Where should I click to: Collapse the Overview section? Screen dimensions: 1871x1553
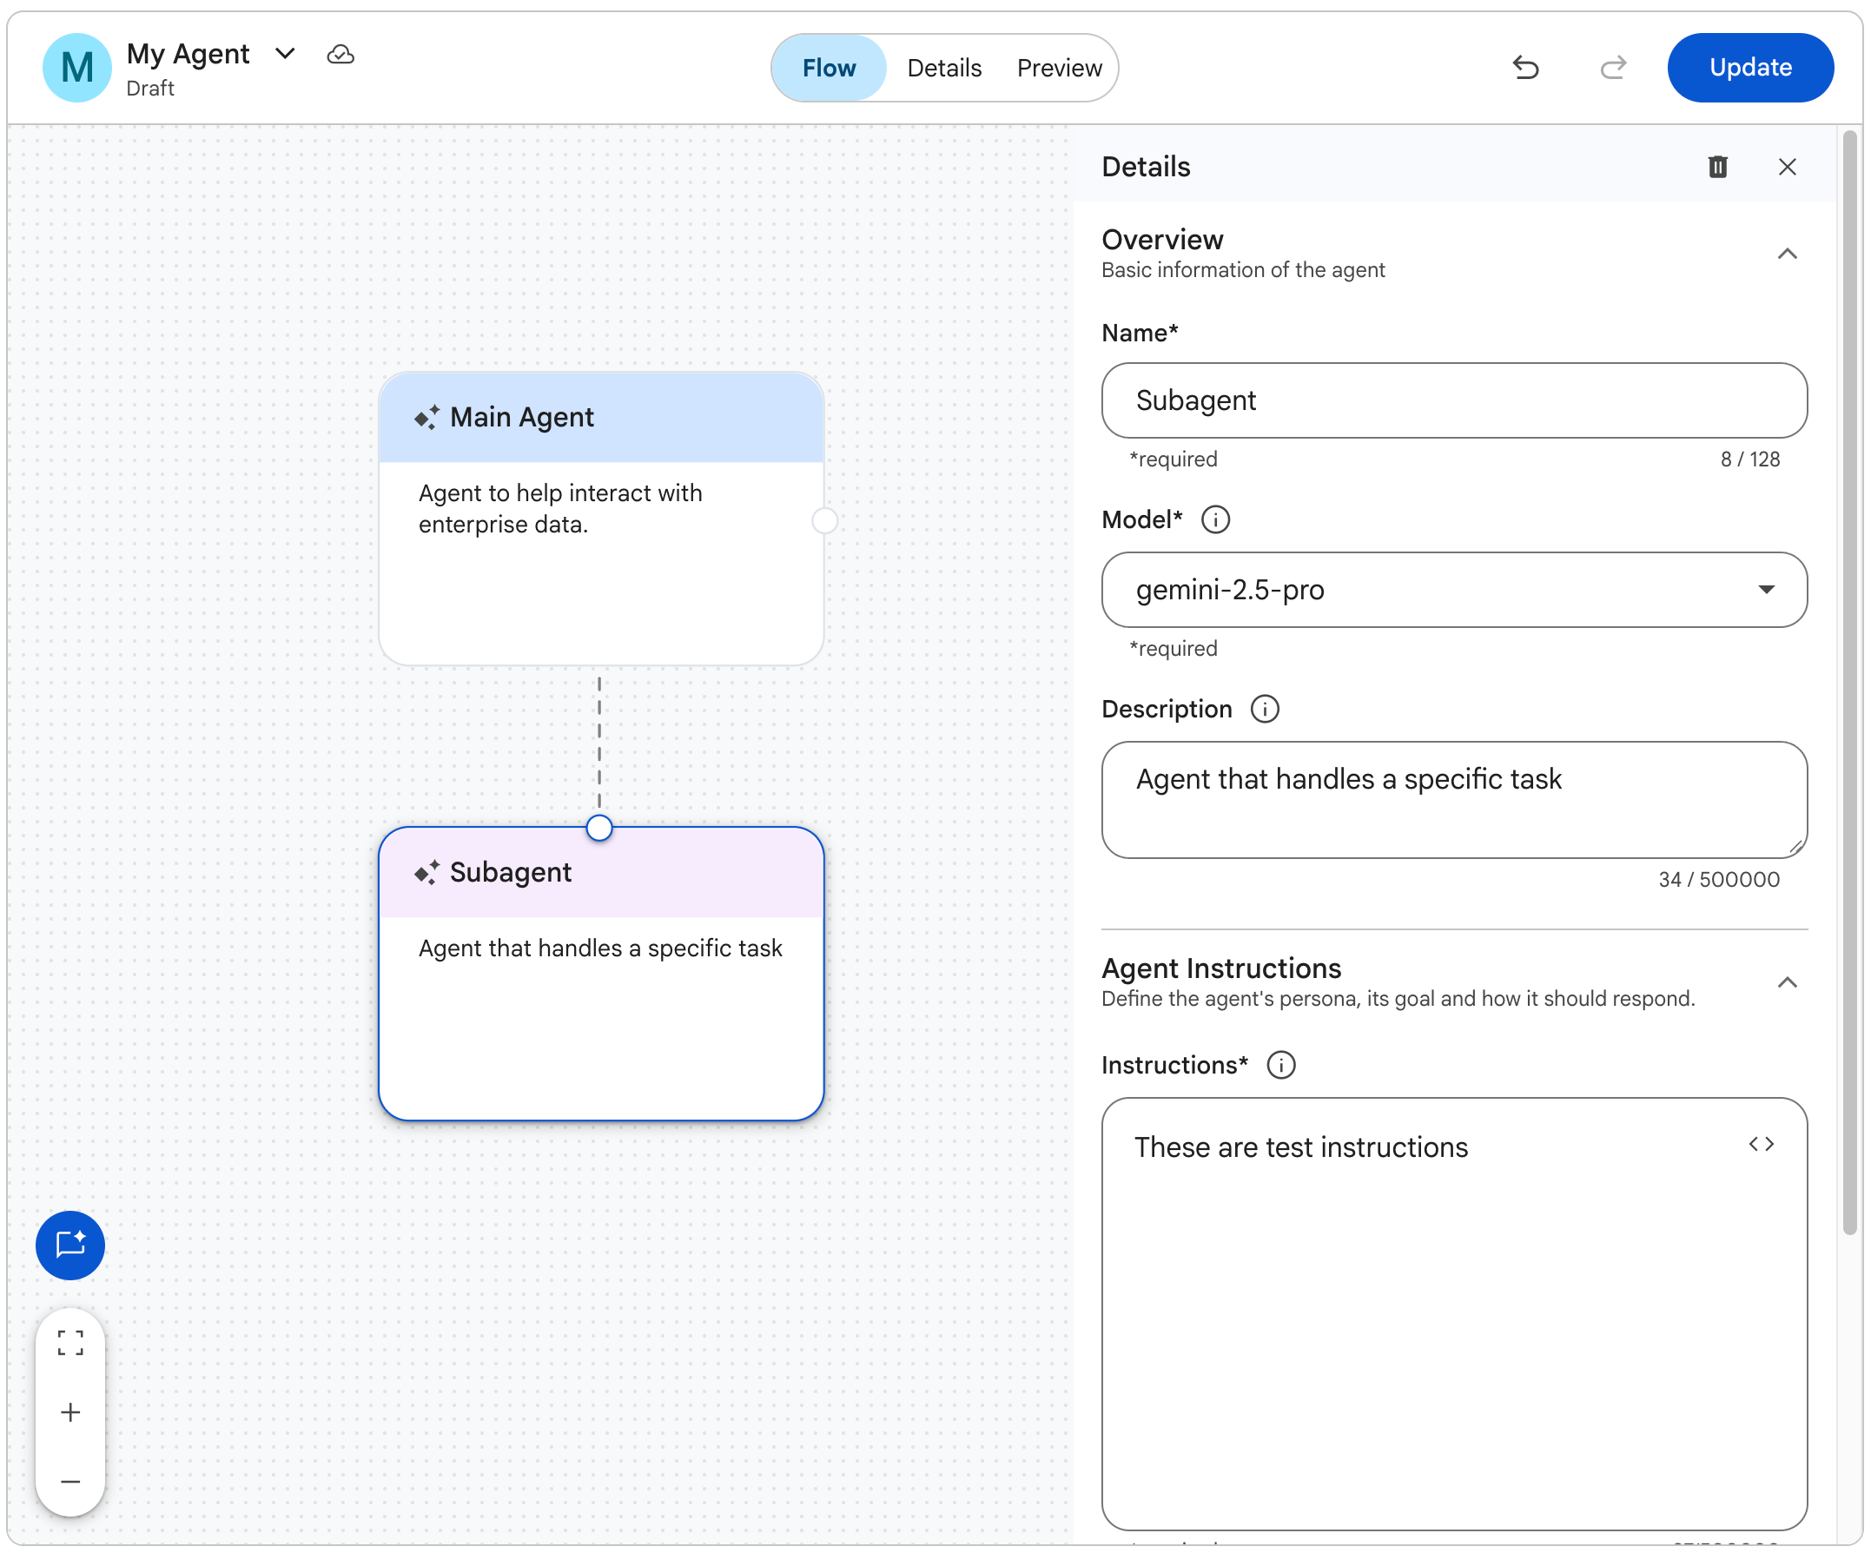tap(1788, 254)
